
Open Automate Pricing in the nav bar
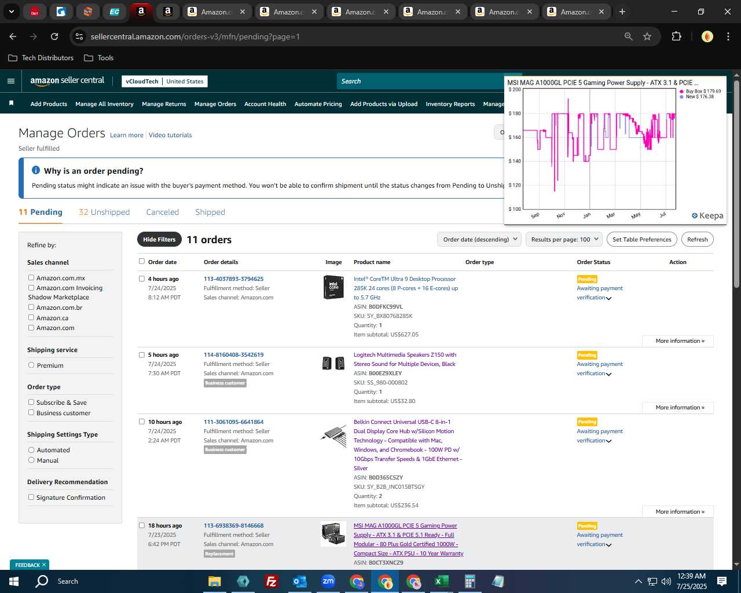[x=318, y=104]
